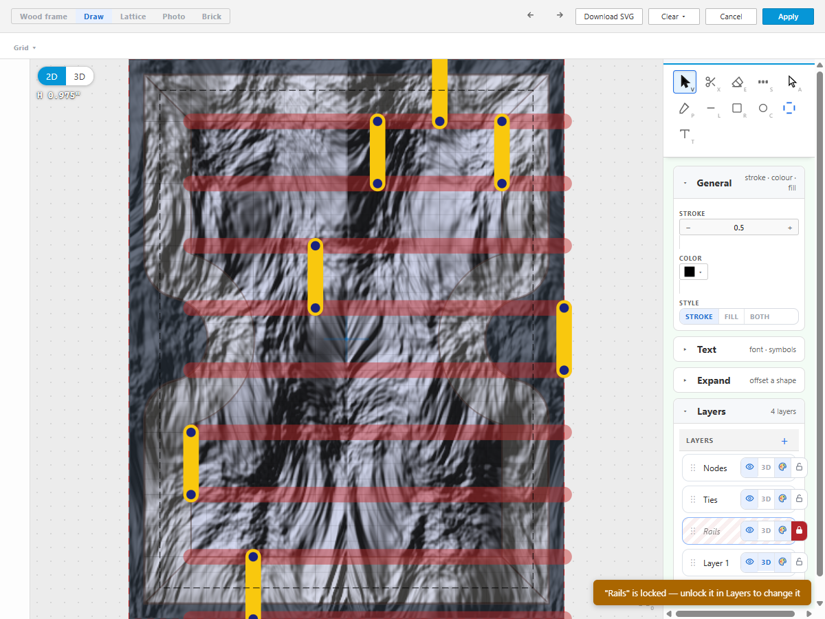Grab the Ties layer drag handle
The height and width of the screenshot is (619, 825).
[x=692, y=499]
